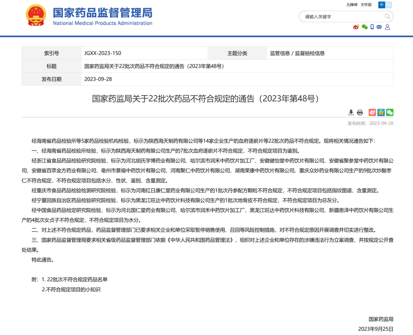
Task: Select index number JGXX-2023-150
Action: pyautogui.click(x=103, y=53)
